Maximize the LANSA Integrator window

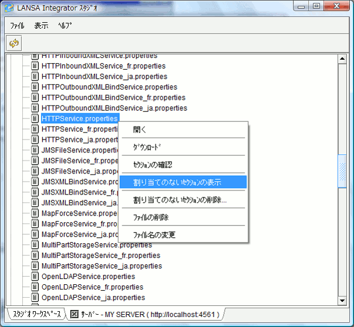point(316,6)
